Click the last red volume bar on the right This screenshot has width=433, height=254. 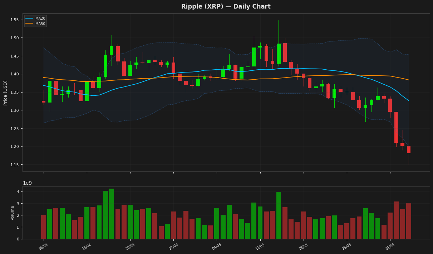pyautogui.click(x=409, y=221)
